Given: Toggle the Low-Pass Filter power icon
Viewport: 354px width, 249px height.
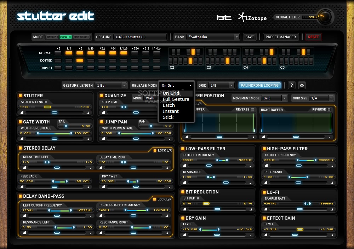Looking at the screenshot, I should pos(183,149).
